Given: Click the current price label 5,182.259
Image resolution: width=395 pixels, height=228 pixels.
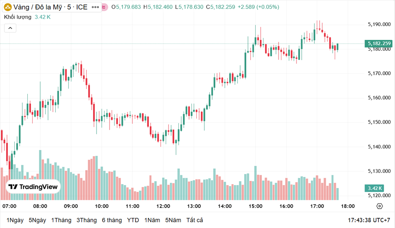Looking at the screenshot, I should click(379, 43).
